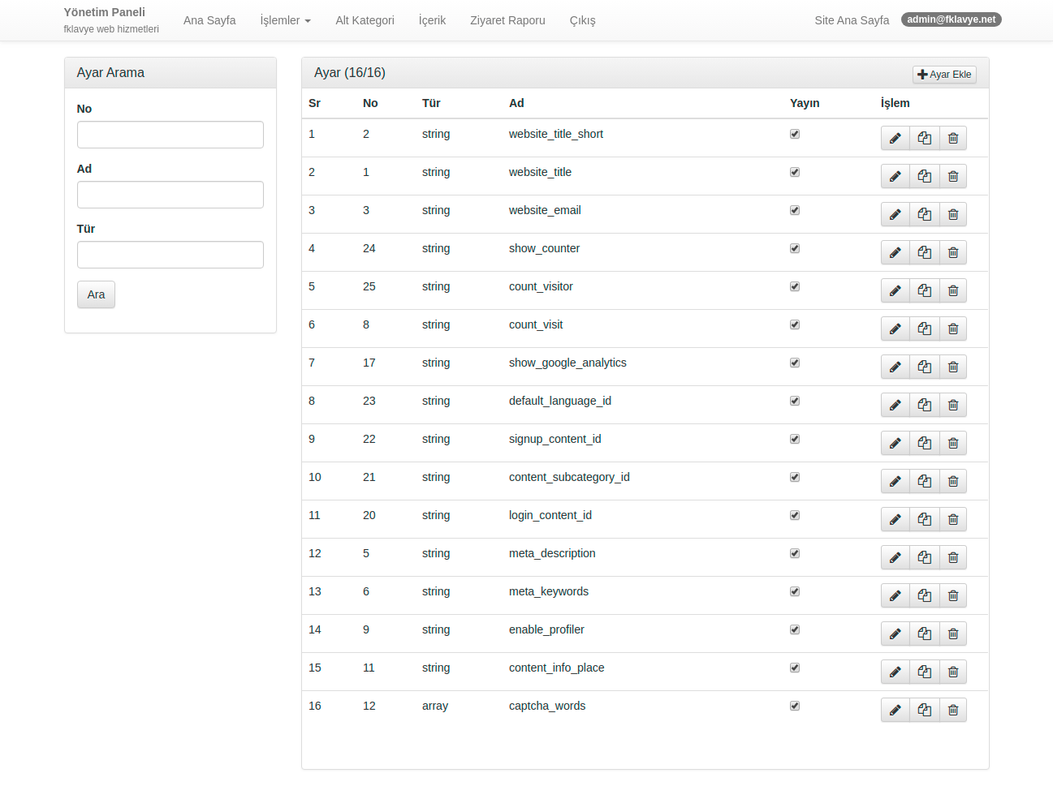Copy the website_title_short setting

pos(924,138)
